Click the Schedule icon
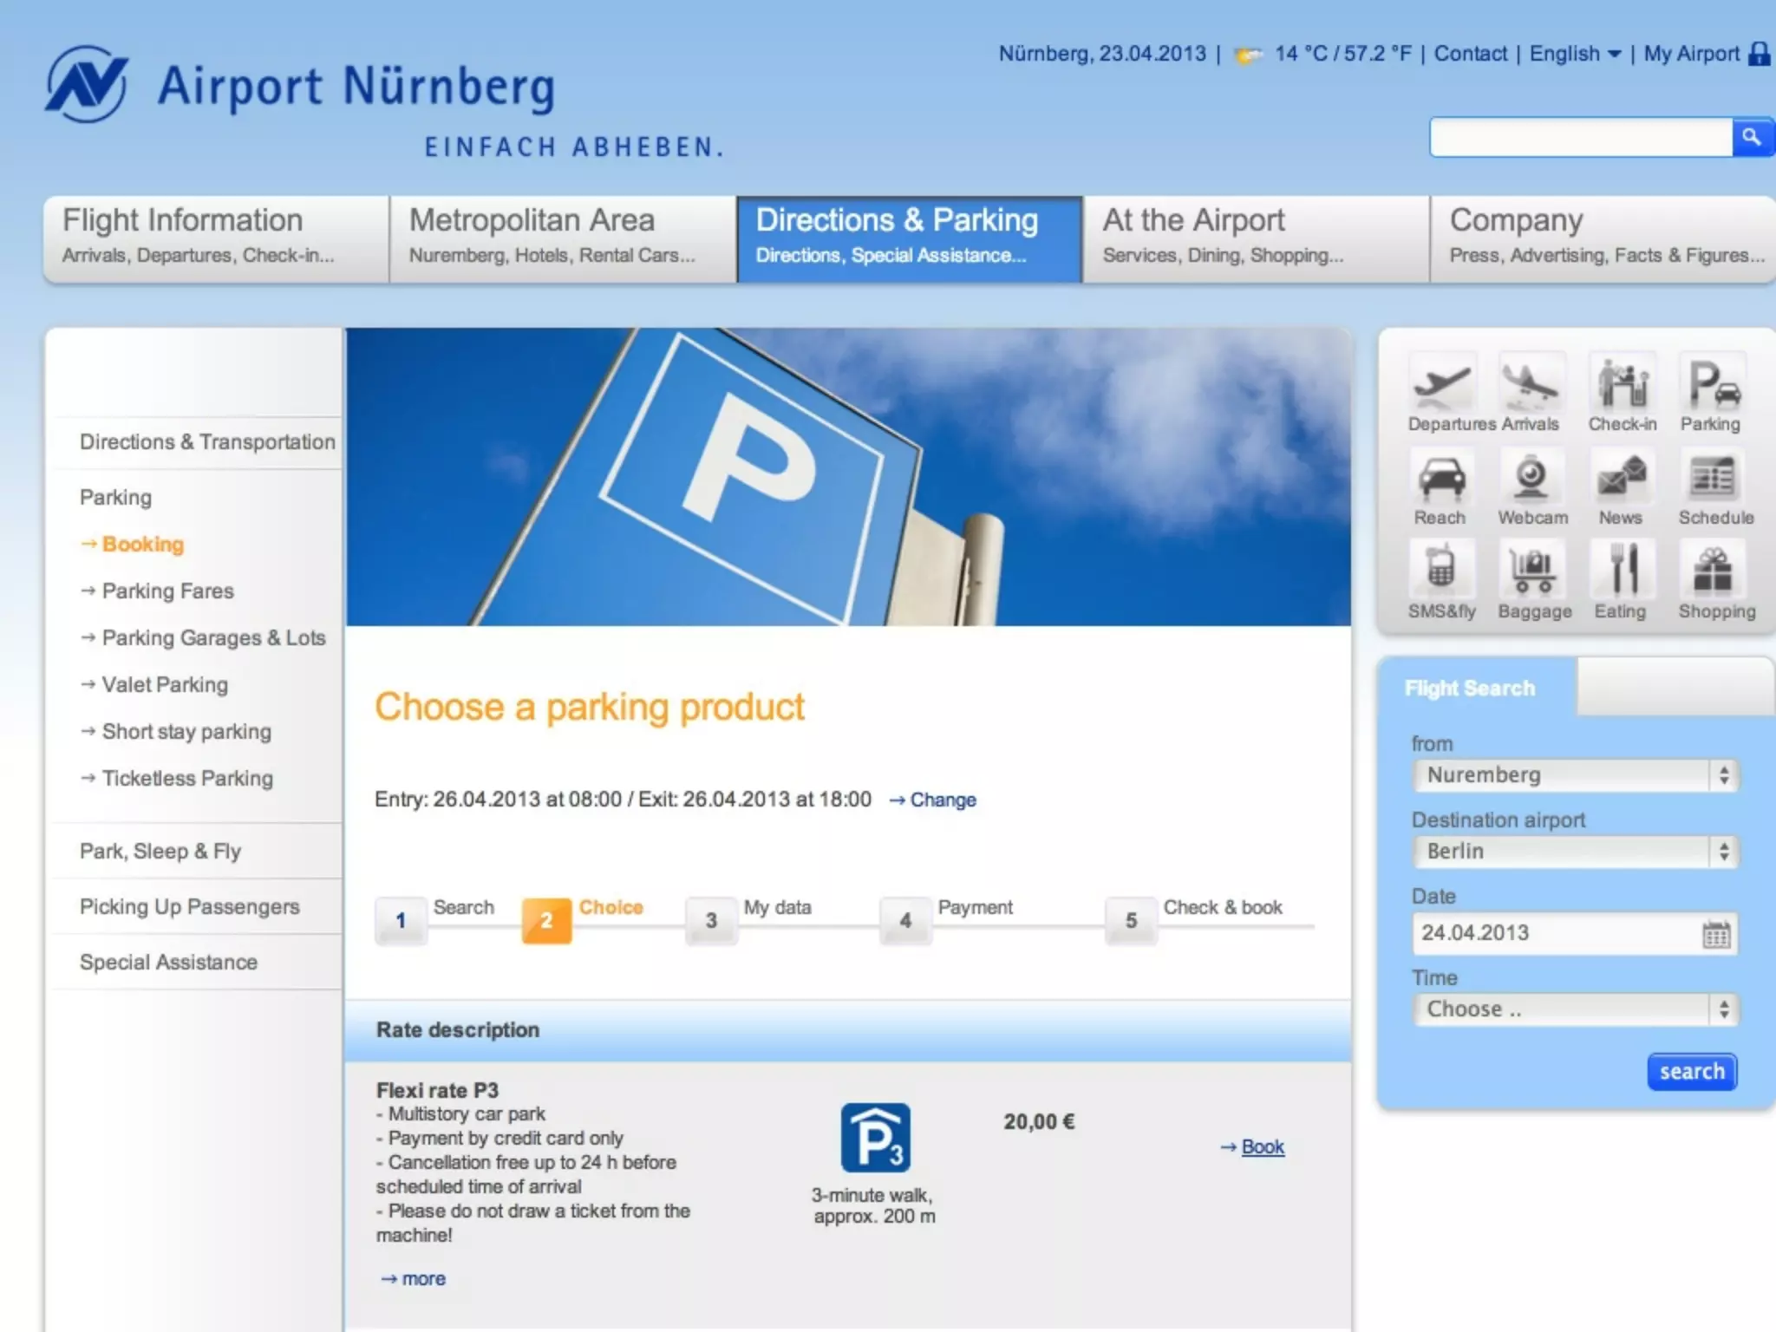This screenshot has width=1776, height=1332. [x=1712, y=478]
